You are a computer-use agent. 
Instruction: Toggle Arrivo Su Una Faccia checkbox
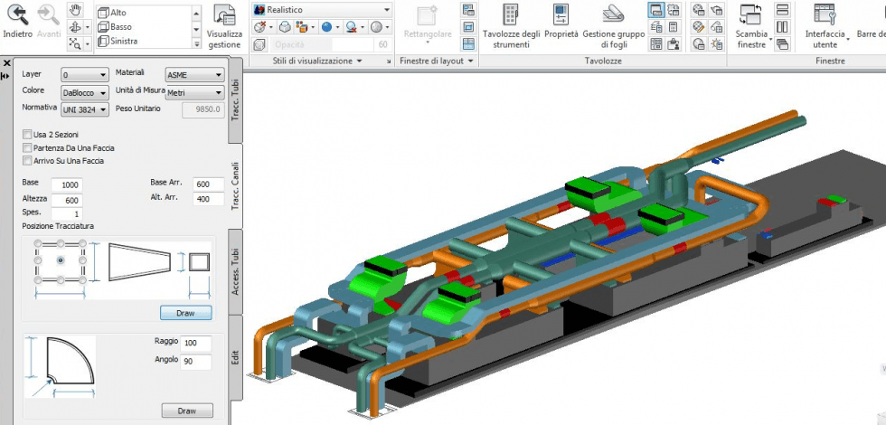pos(27,160)
